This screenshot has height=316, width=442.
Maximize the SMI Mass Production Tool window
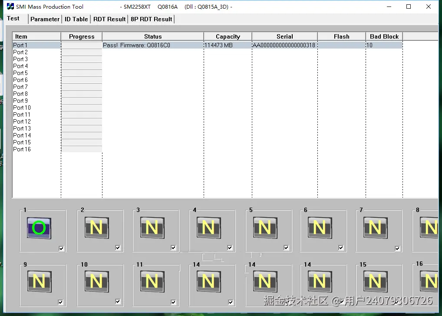409,7
